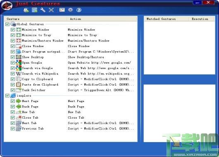Viewport: 219px width, 157px height.
Task: Open the question mark help icon
Action: click(x=79, y=10)
